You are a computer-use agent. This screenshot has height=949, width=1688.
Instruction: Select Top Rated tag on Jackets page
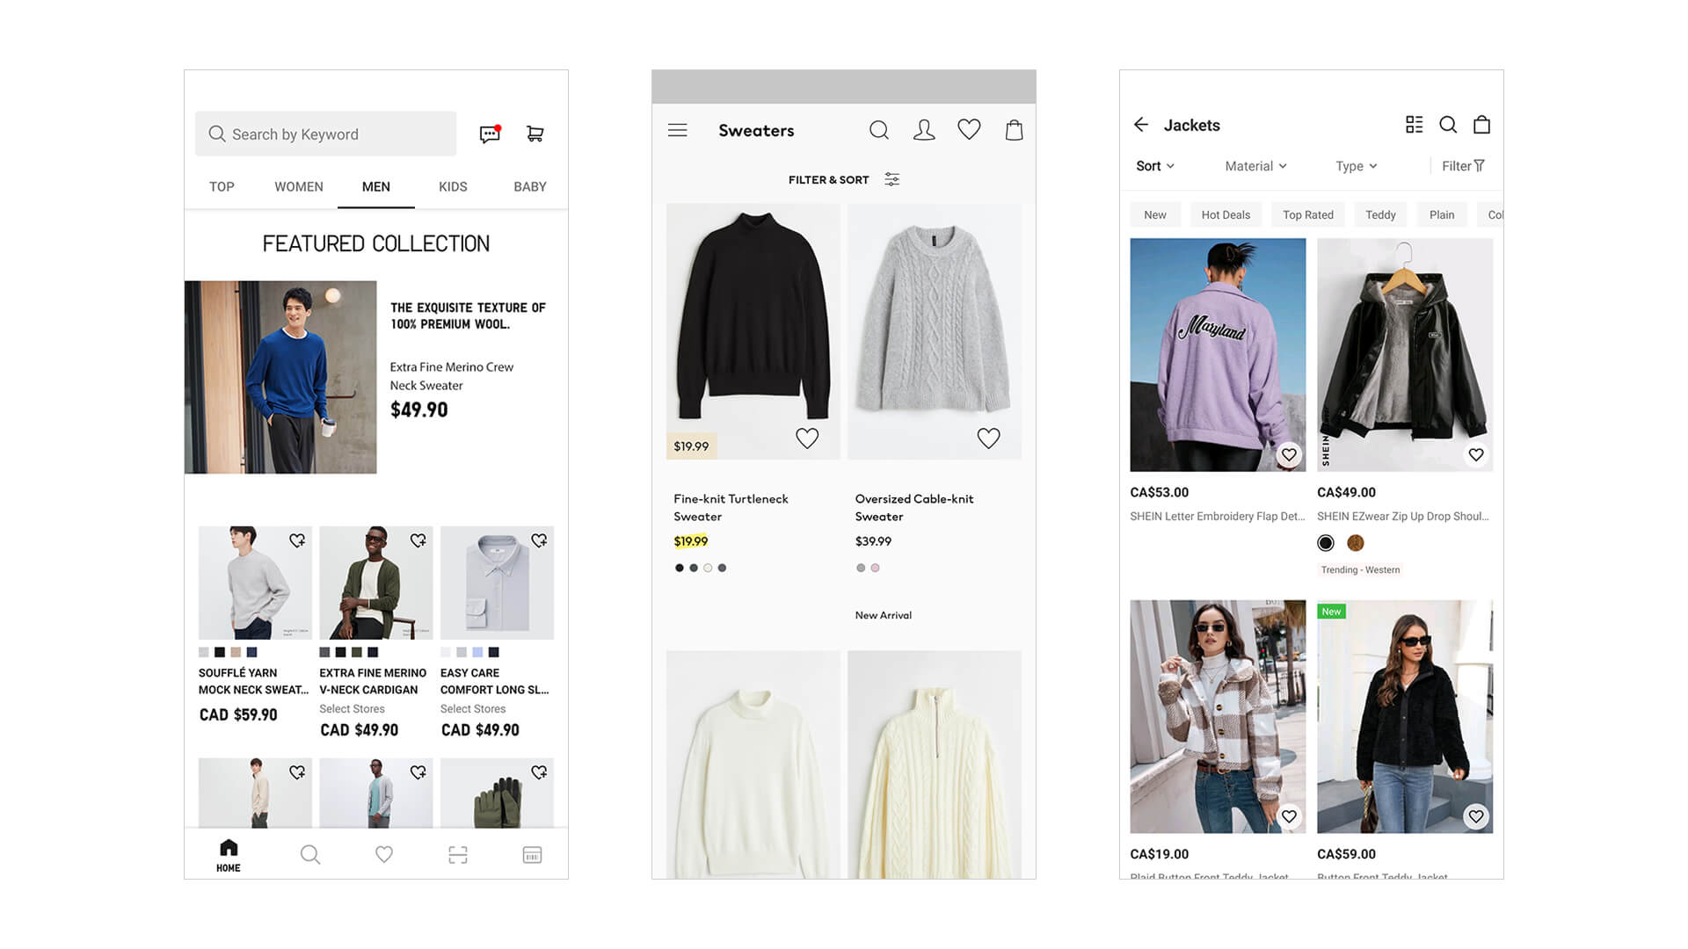pyautogui.click(x=1306, y=214)
